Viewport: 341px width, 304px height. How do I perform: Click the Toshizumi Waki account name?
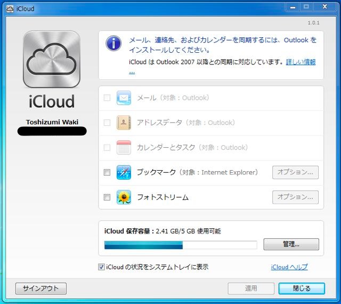[x=52, y=122]
